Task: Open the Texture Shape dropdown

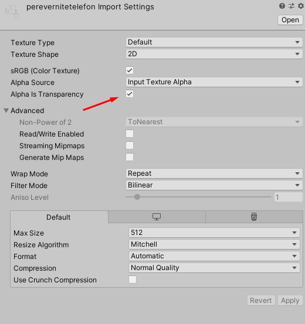Action: (214, 54)
